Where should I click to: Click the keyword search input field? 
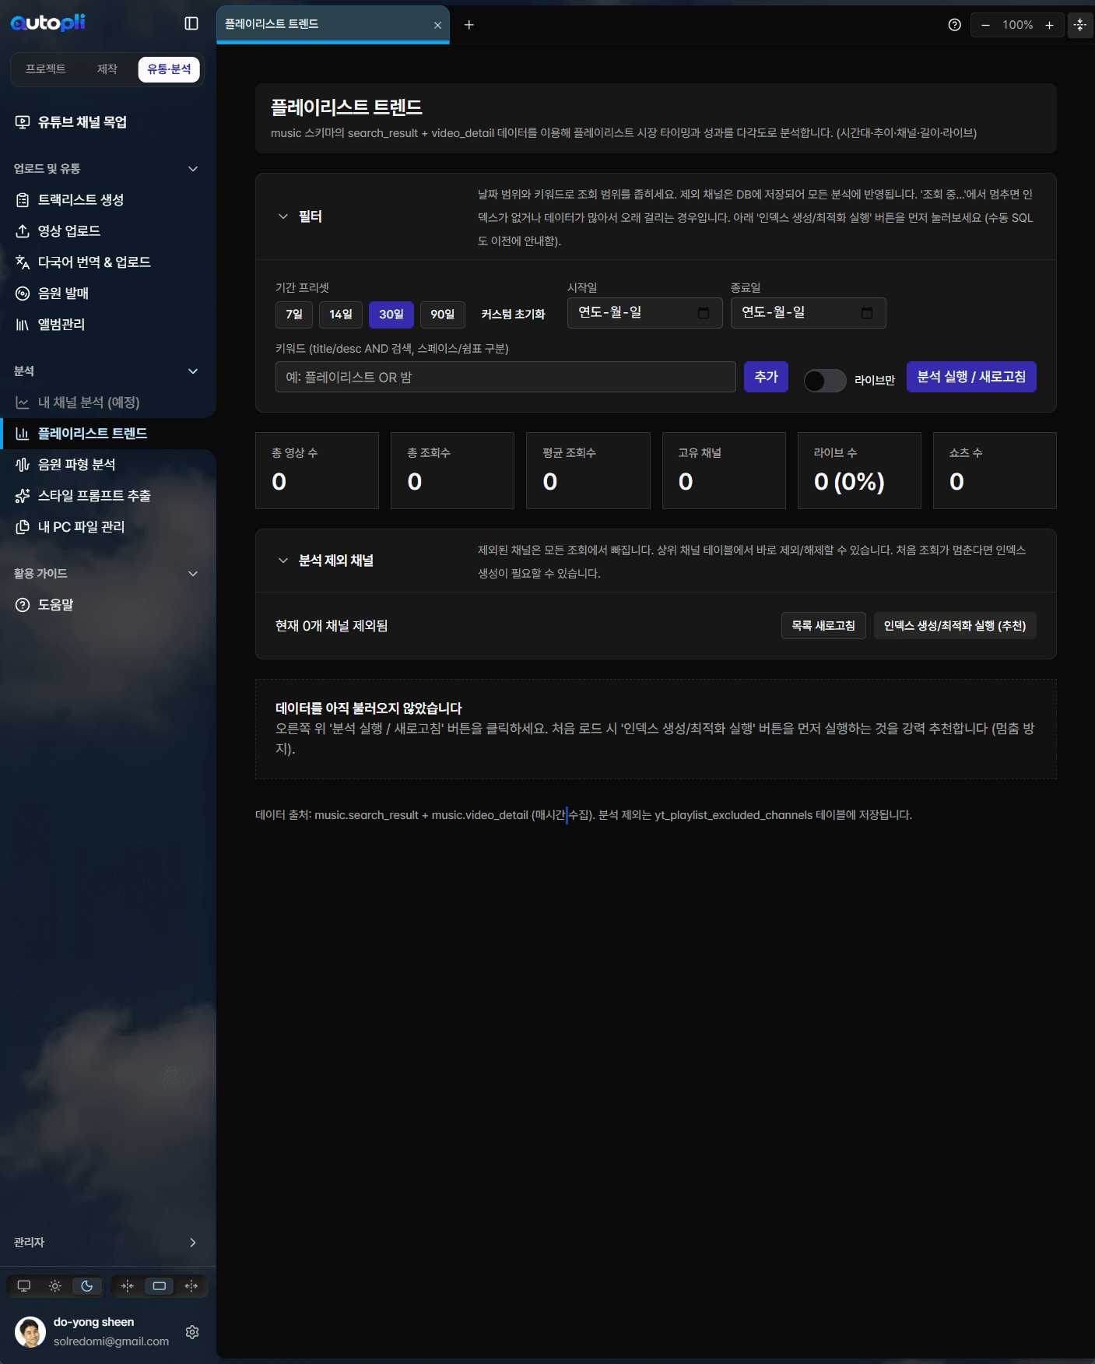click(x=506, y=377)
